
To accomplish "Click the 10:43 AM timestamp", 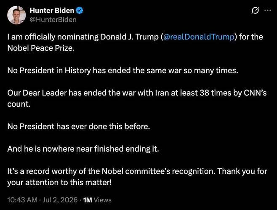I will click(x=22, y=200).
